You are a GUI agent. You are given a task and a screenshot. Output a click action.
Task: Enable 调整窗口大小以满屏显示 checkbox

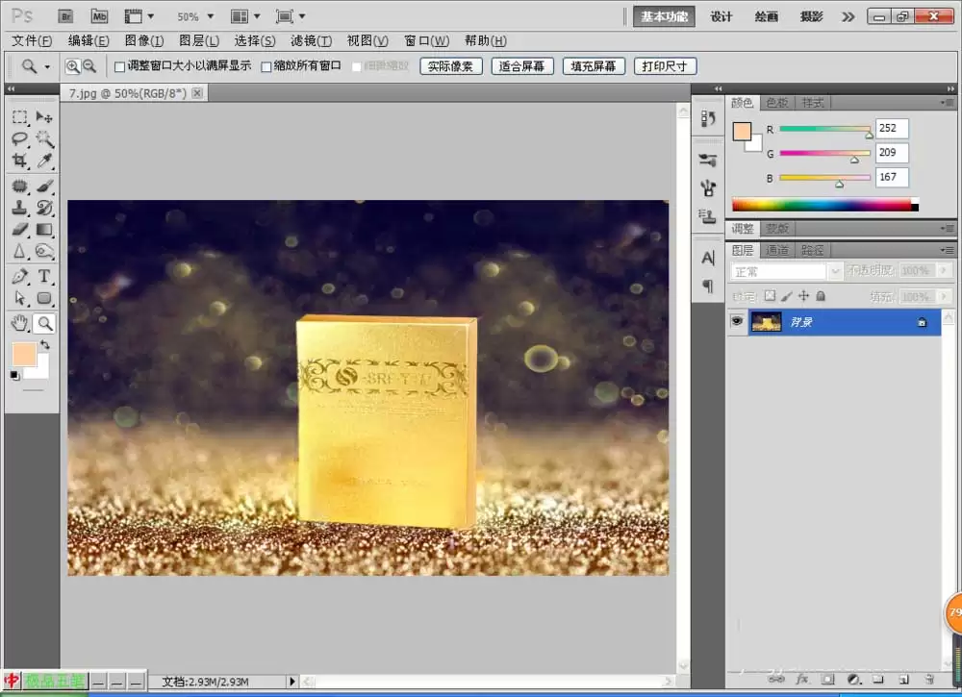[x=120, y=67]
